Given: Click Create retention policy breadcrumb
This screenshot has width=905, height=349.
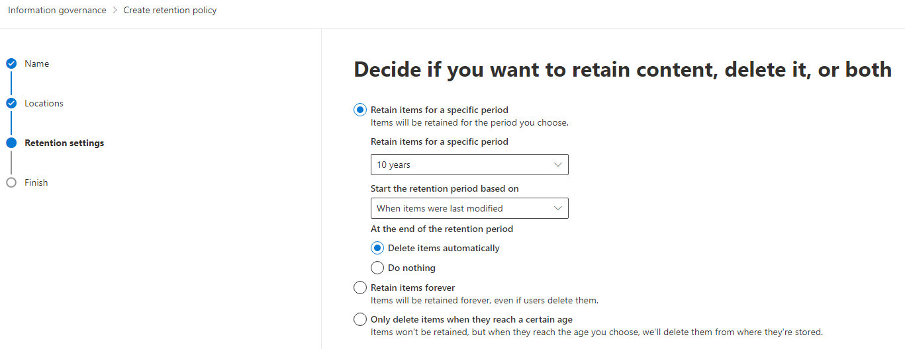Looking at the screenshot, I should tap(170, 11).
